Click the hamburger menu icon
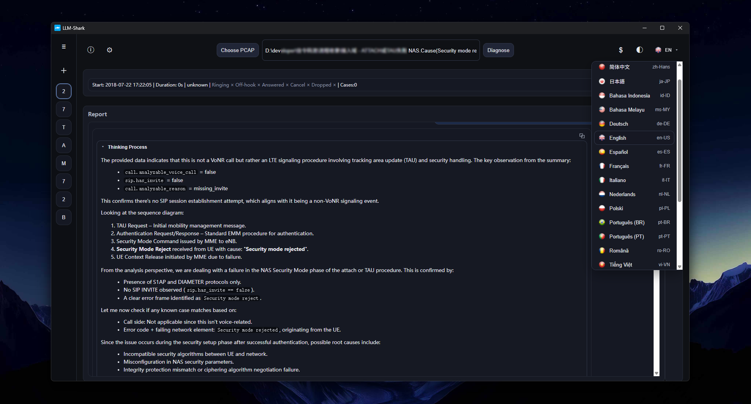The width and height of the screenshot is (751, 404). pyautogui.click(x=64, y=47)
